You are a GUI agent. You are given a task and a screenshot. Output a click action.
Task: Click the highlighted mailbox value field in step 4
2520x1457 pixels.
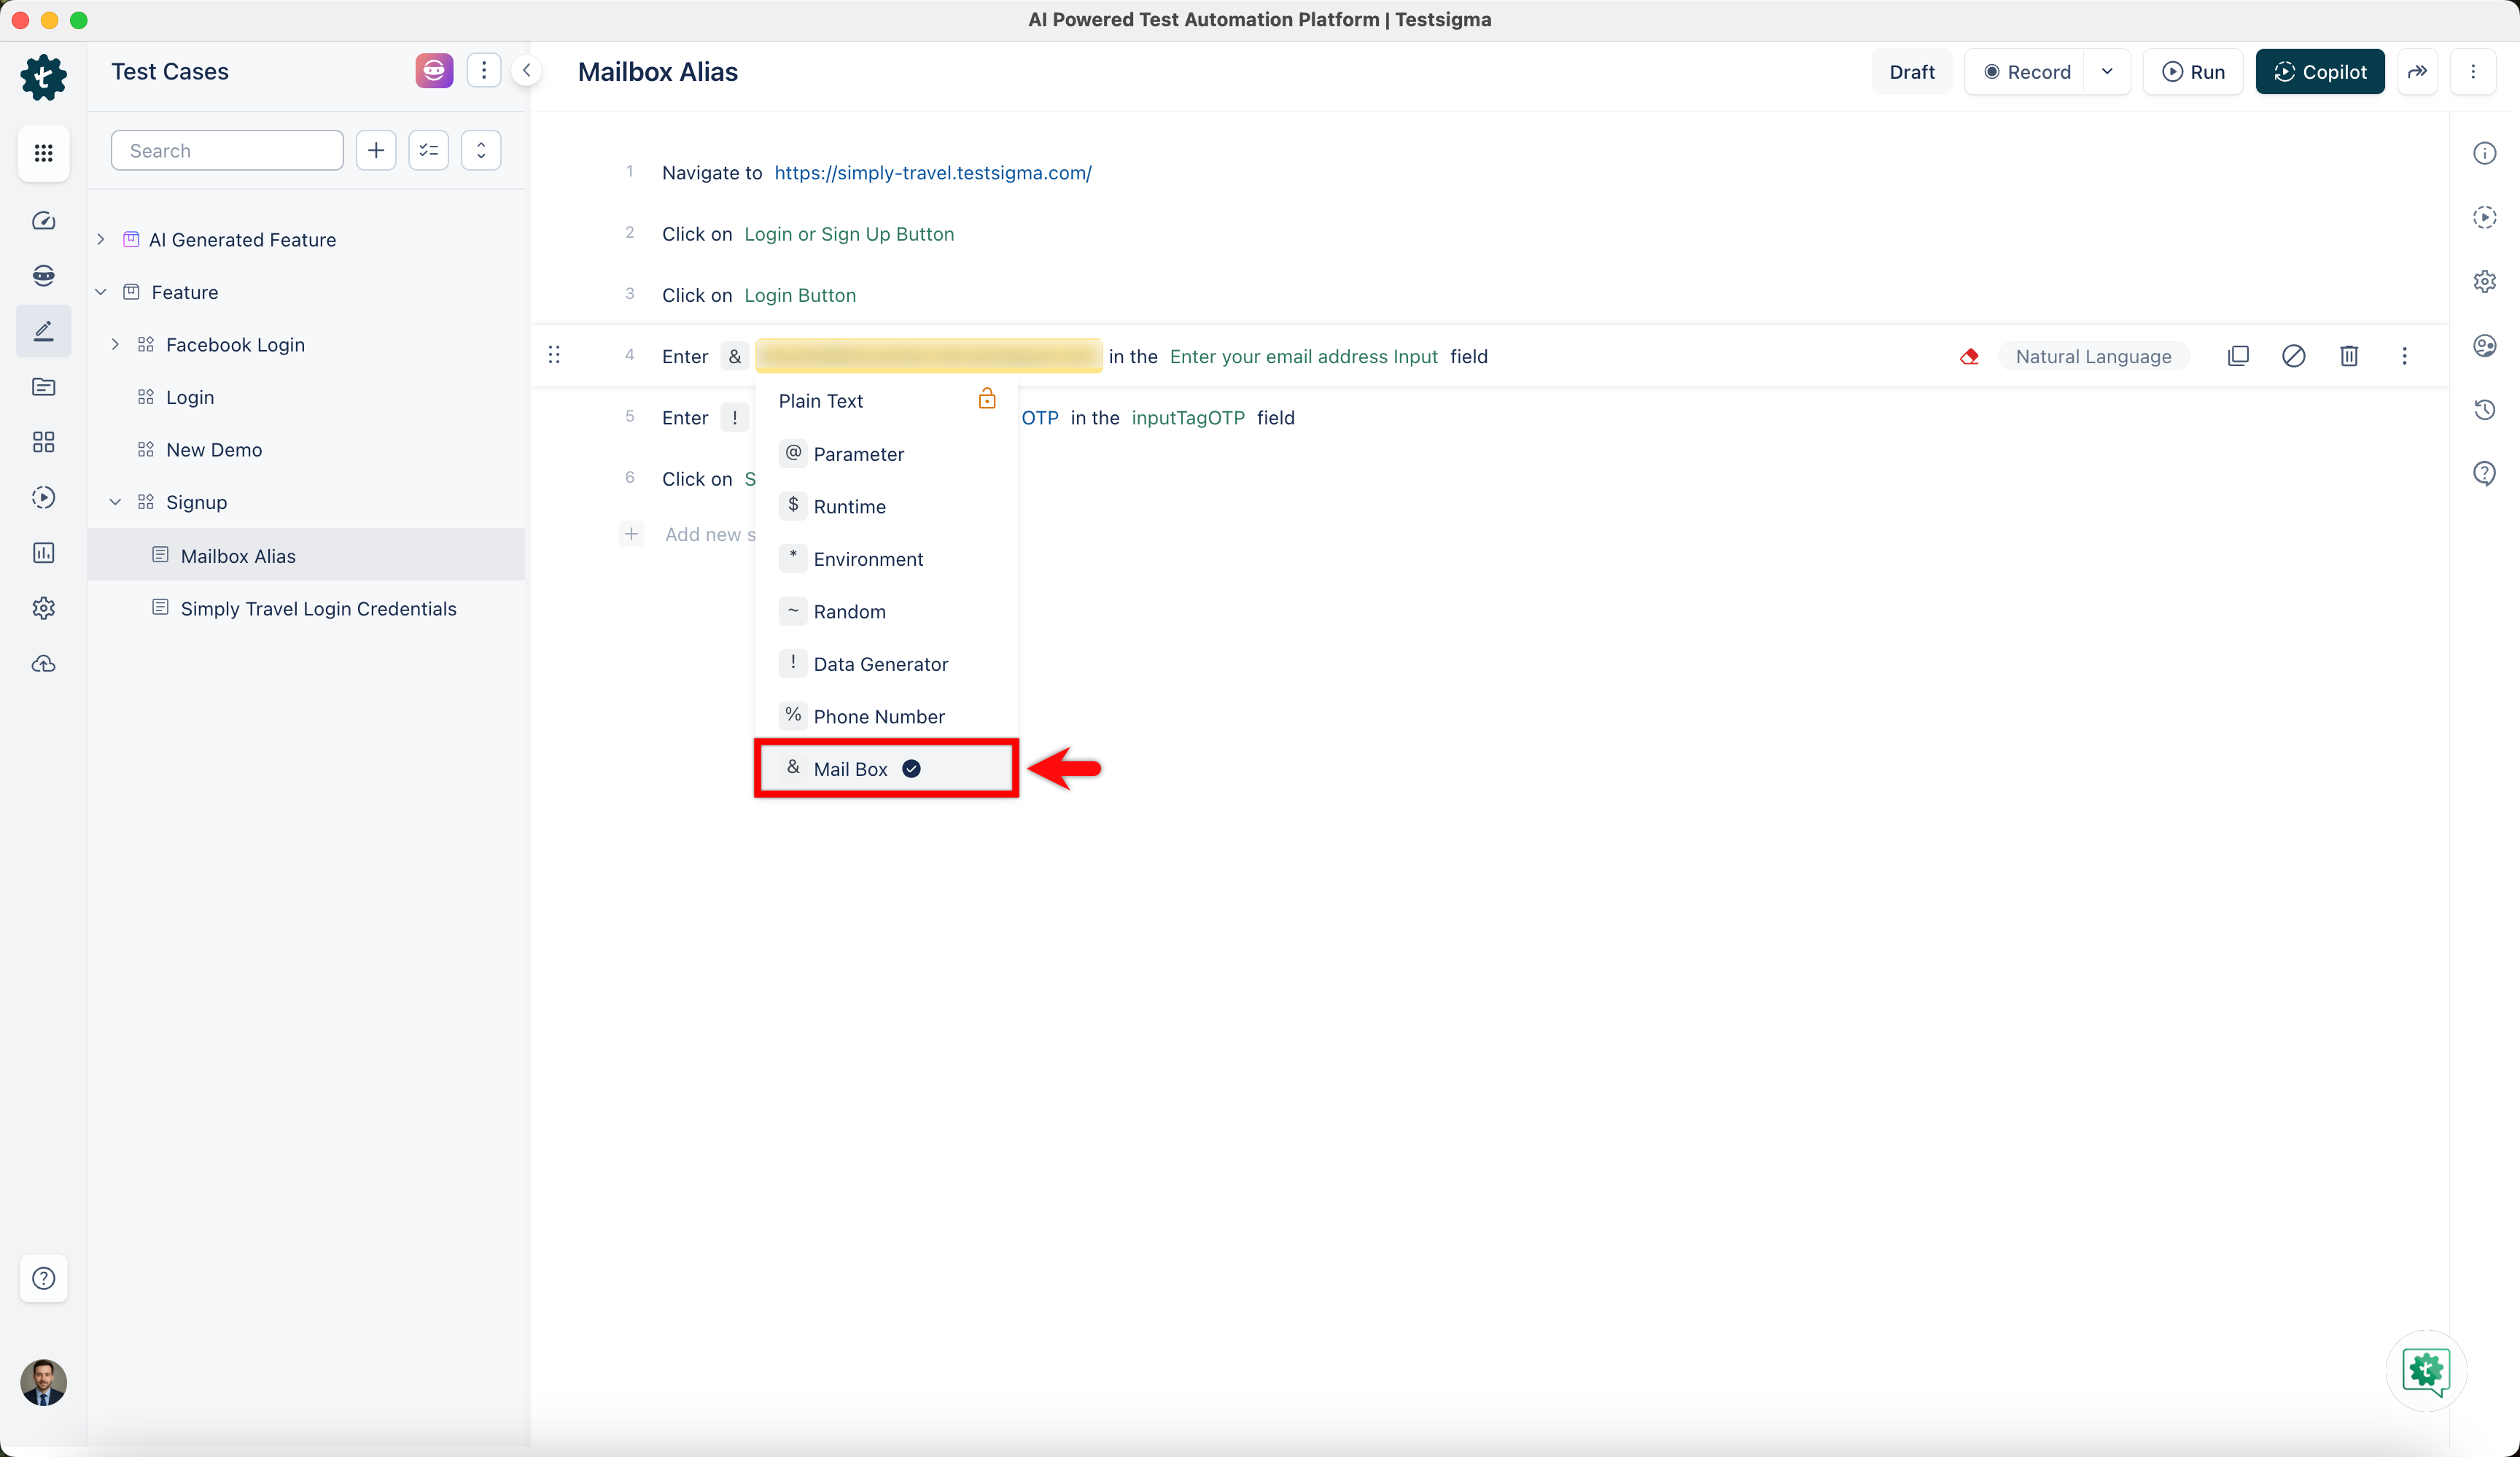929,356
